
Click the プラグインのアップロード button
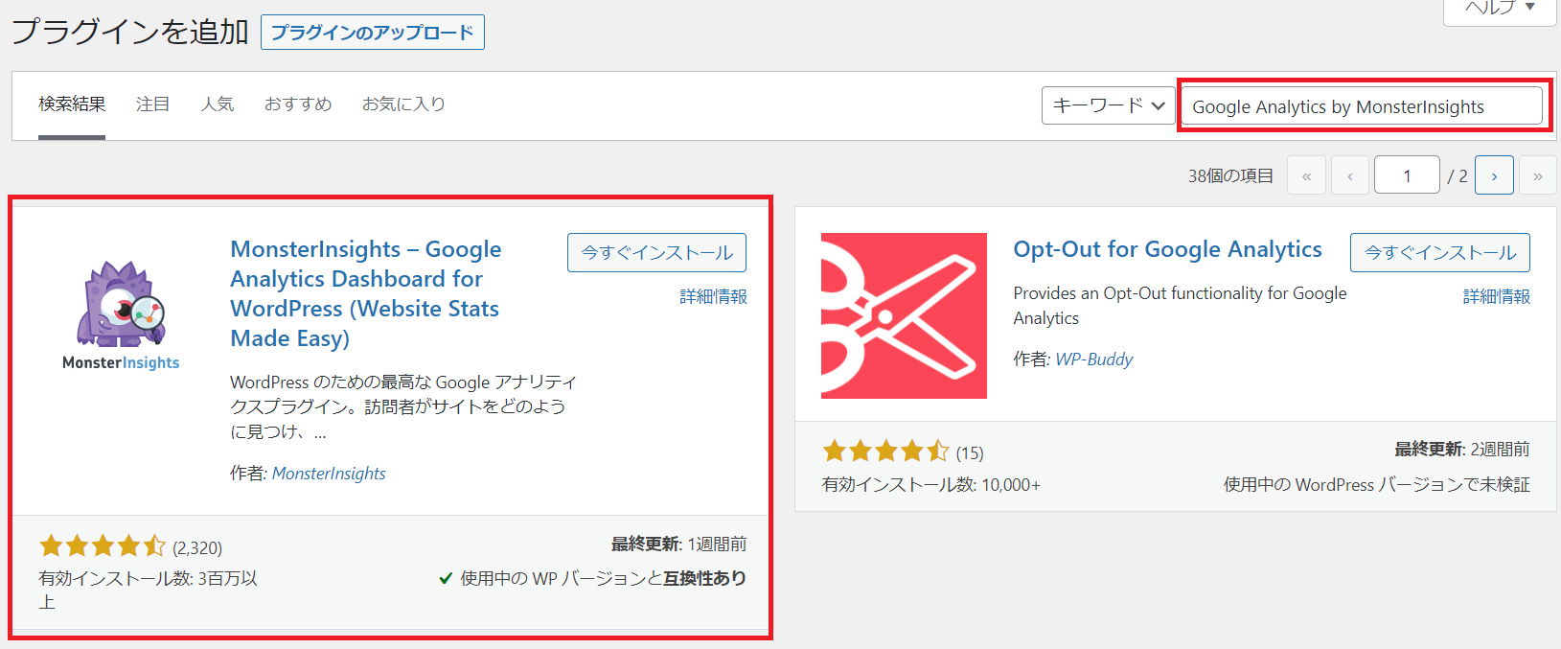372,32
